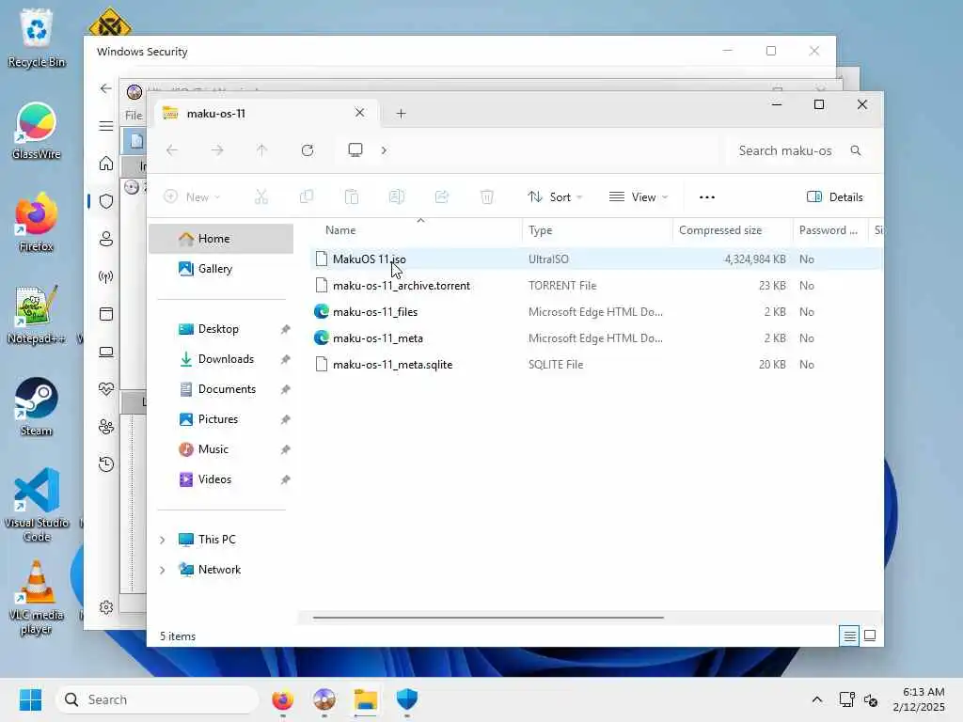Viewport: 963px width, 722px height.
Task: Open the See more options menu
Action: coord(707,196)
